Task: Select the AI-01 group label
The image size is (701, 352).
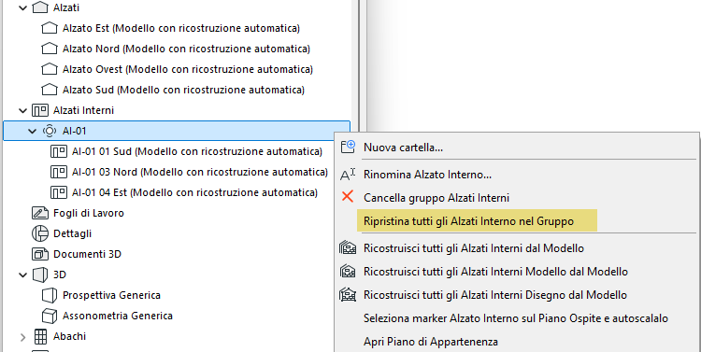Action: pyautogui.click(x=74, y=131)
